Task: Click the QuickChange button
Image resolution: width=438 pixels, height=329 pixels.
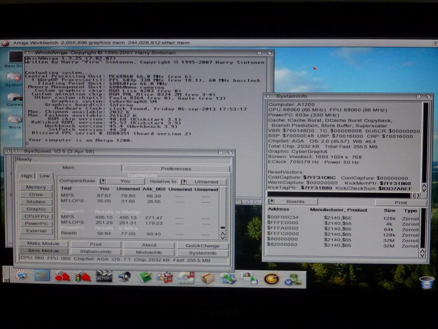Action: pos(203,246)
